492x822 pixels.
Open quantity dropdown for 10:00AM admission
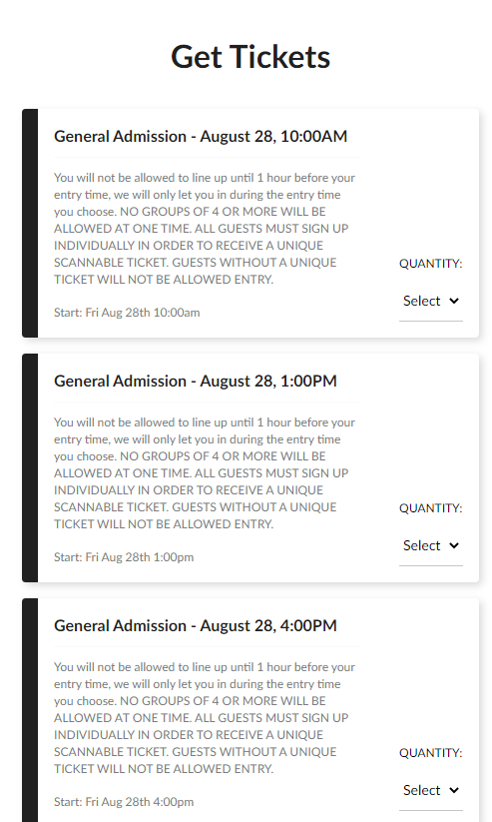pos(431,301)
